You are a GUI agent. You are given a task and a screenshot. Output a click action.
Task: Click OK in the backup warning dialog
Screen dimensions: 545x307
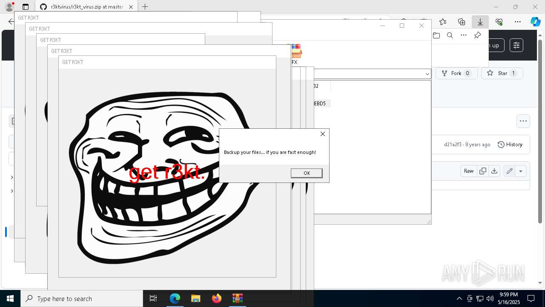[x=307, y=173]
